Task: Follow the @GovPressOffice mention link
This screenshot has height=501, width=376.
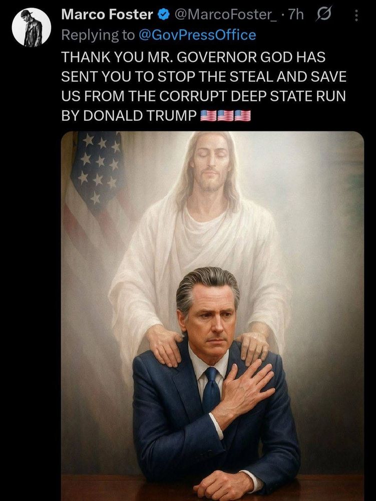Action: 197,35
